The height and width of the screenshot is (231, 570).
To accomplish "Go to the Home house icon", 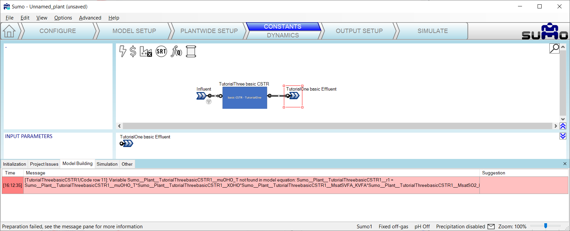I will [9, 31].
